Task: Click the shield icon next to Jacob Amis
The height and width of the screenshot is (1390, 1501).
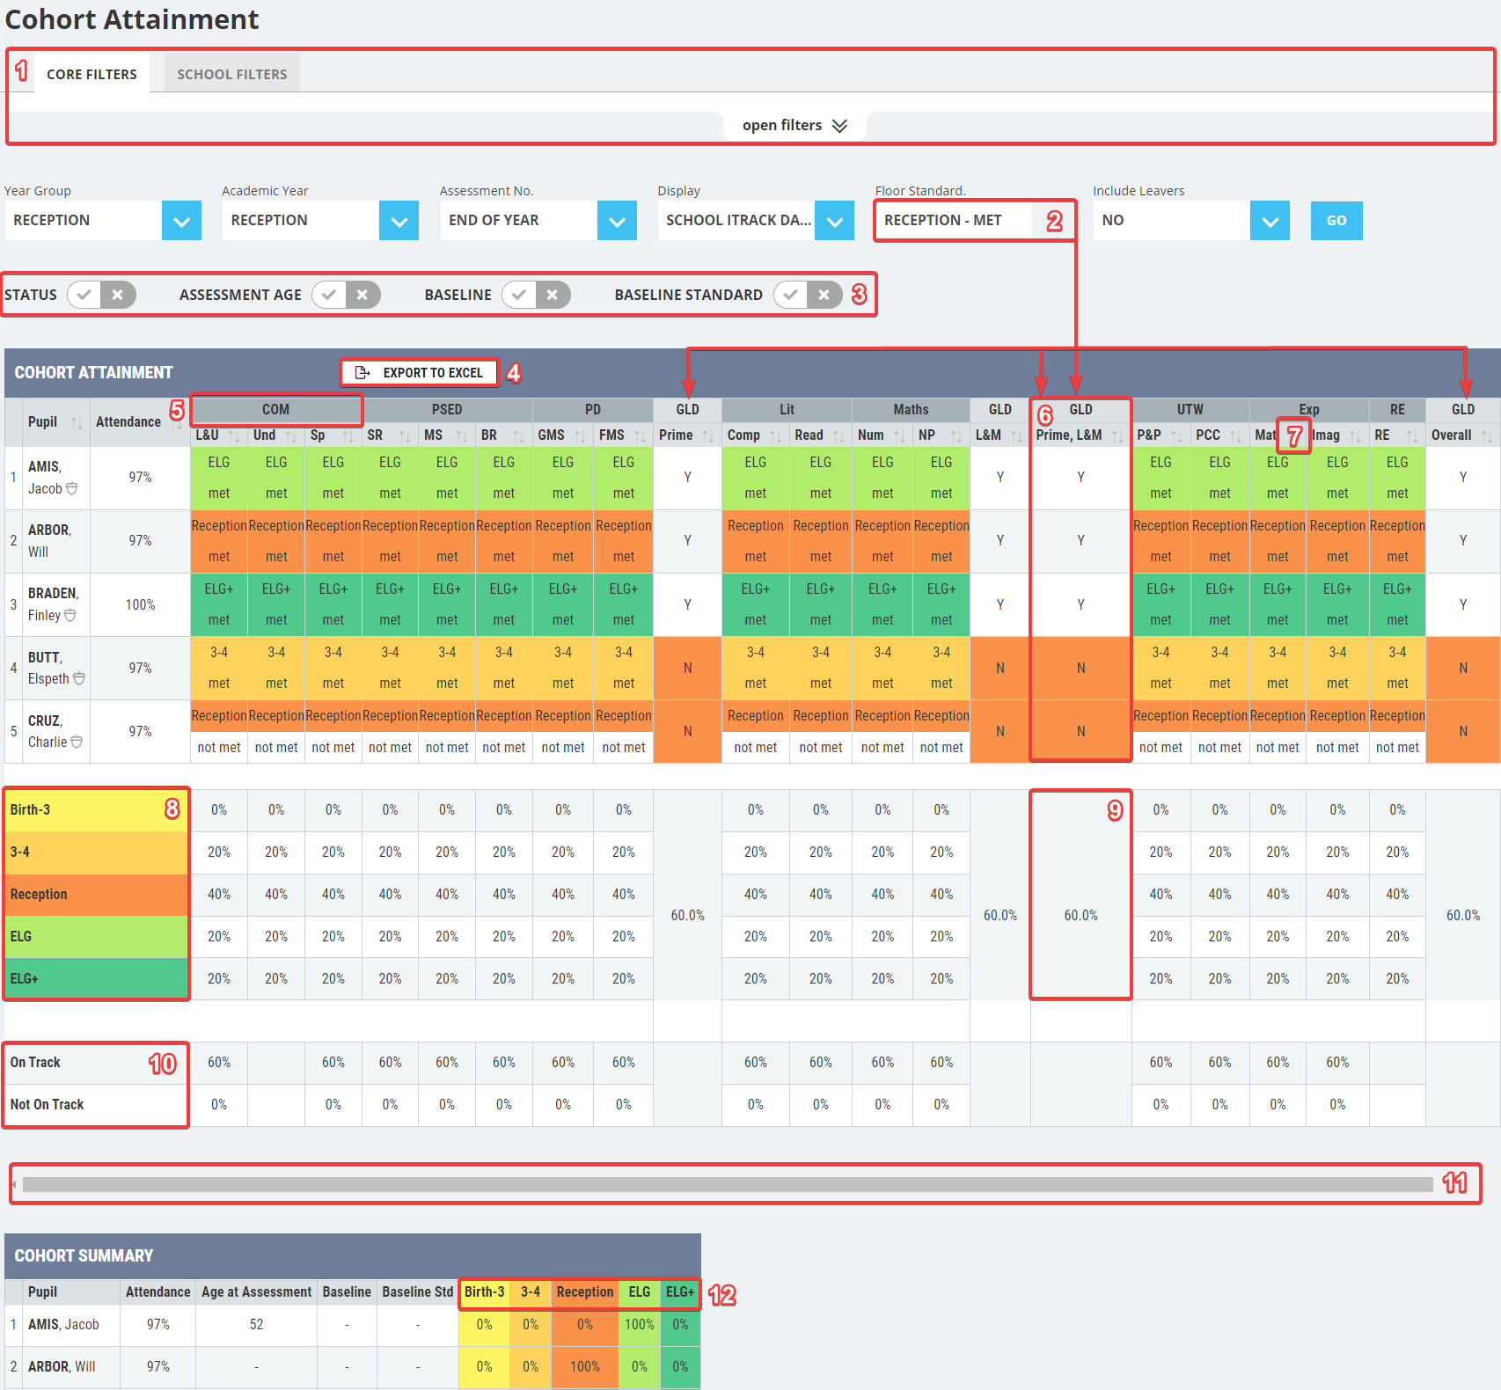Action: pyautogui.click(x=72, y=488)
